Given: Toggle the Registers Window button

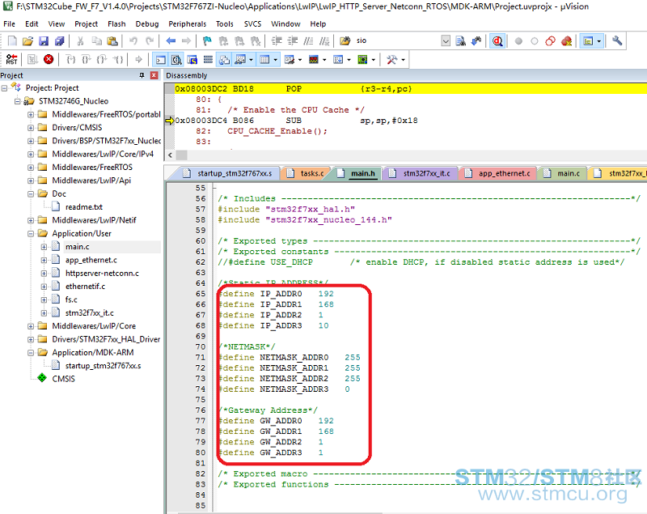Looking at the screenshot, I should (x=208, y=60).
